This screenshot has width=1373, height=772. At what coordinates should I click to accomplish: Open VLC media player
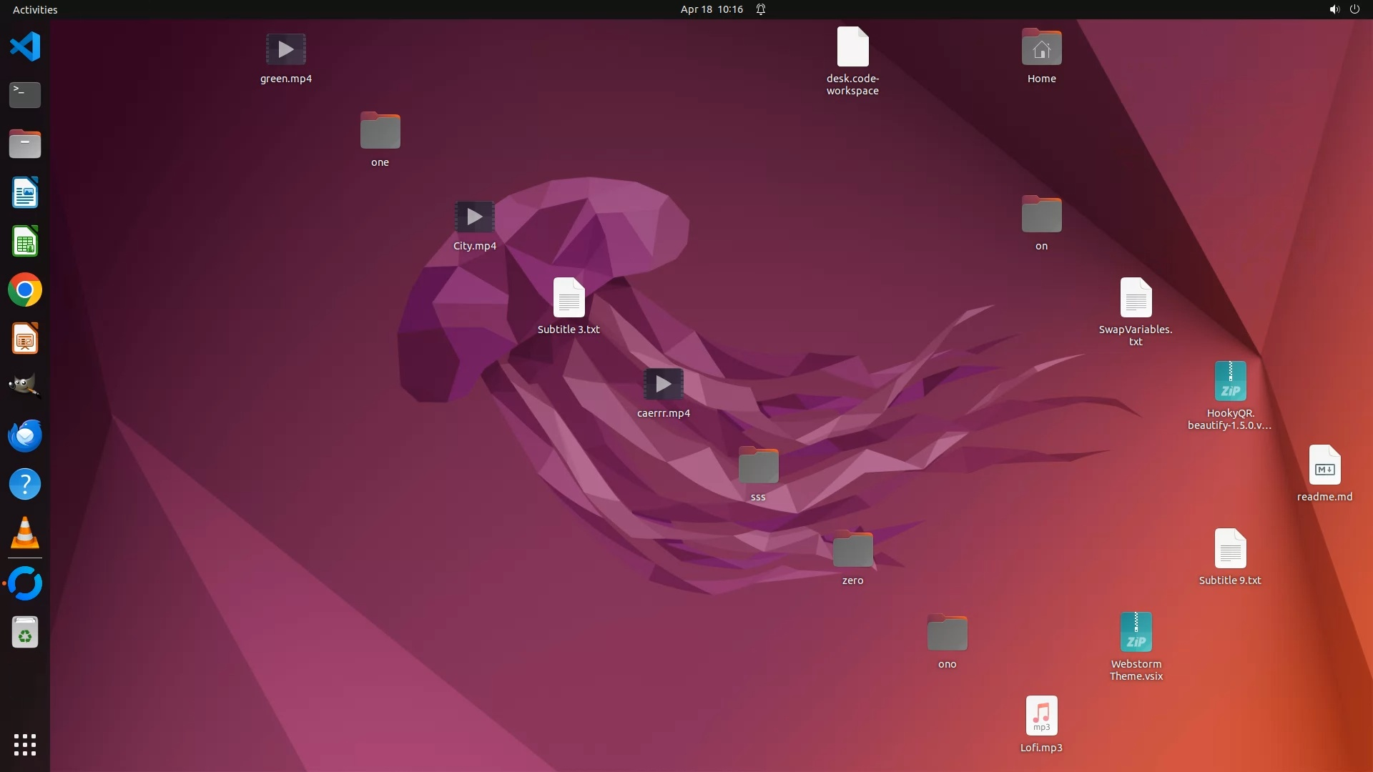click(x=25, y=533)
